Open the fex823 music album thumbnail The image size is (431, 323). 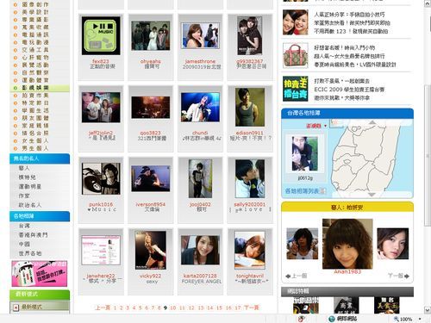101,36
